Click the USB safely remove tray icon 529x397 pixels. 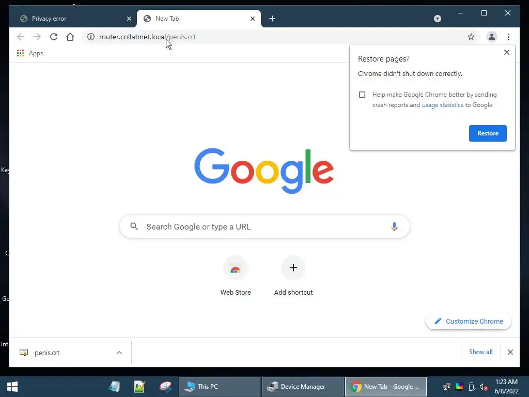click(x=472, y=387)
